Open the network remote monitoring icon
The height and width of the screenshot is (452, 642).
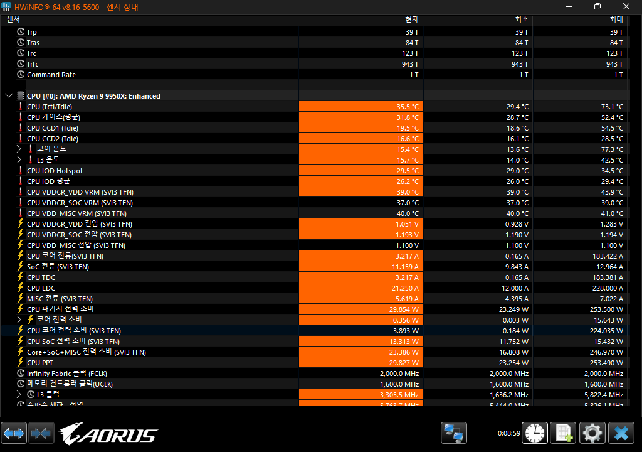point(454,433)
